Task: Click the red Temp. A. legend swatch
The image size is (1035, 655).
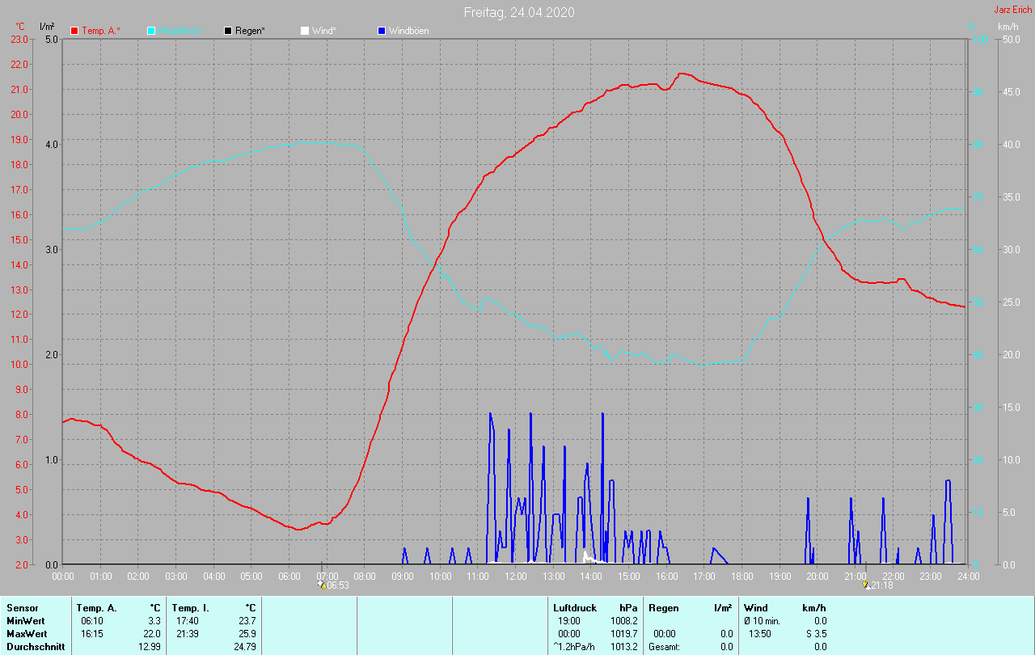Action: pyautogui.click(x=74, y=31)
